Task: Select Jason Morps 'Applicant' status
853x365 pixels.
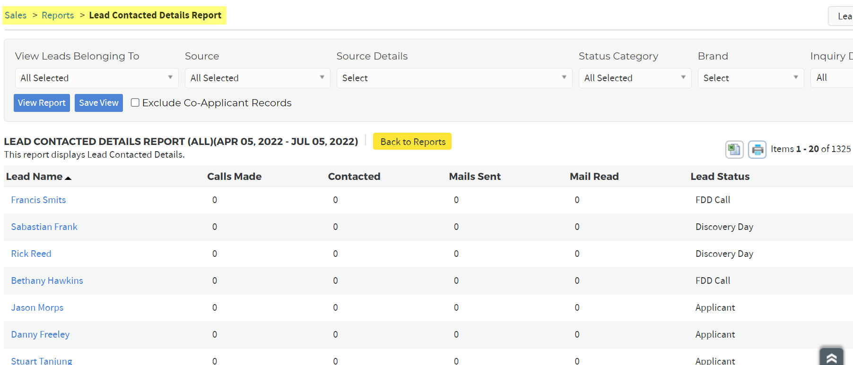Action: (x=715, y=307)
